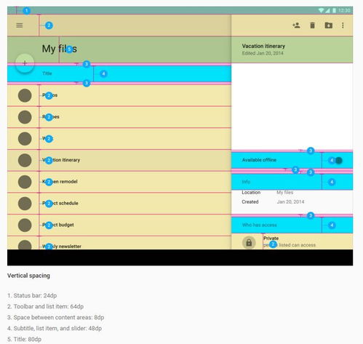Open the Kitchen remodel list item
The width and height of the screenshot is (363, 344).
coord(119,182)
